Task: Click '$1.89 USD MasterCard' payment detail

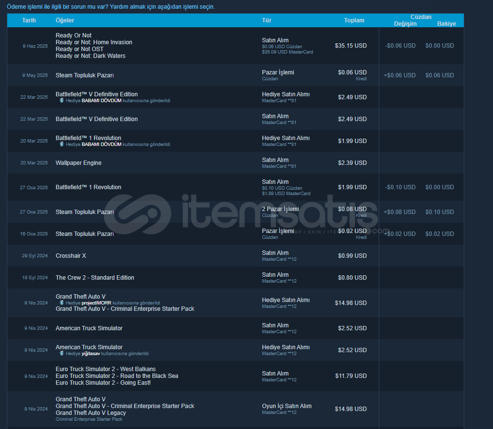Action: (x=286, y=194)
